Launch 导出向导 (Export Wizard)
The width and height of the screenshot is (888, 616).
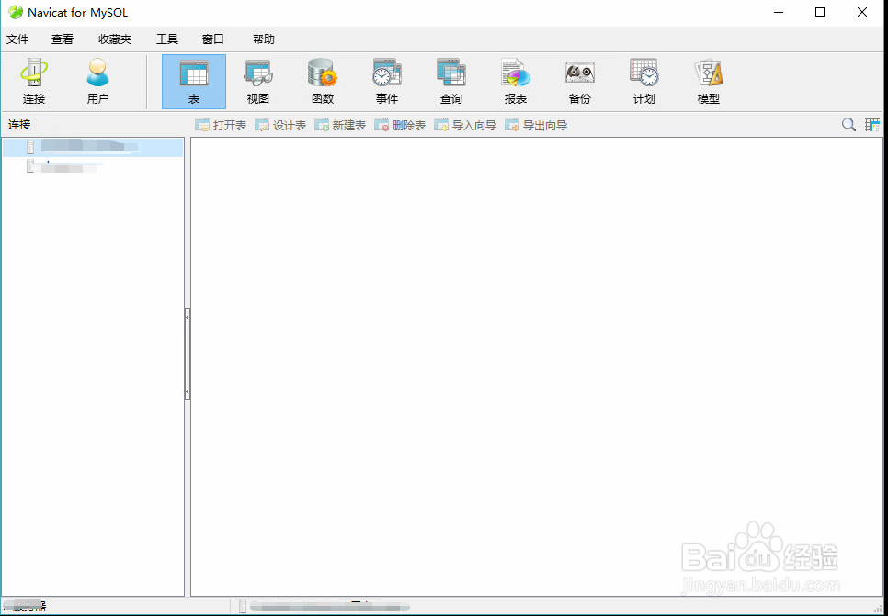(536, 125)
